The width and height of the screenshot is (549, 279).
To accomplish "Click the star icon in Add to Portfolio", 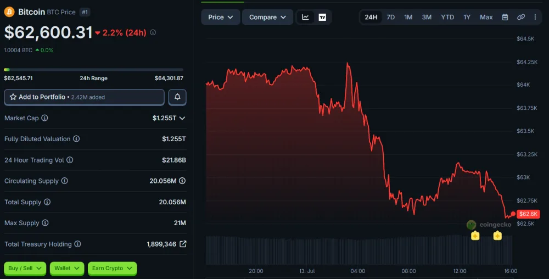I will (x=13, y=97).
